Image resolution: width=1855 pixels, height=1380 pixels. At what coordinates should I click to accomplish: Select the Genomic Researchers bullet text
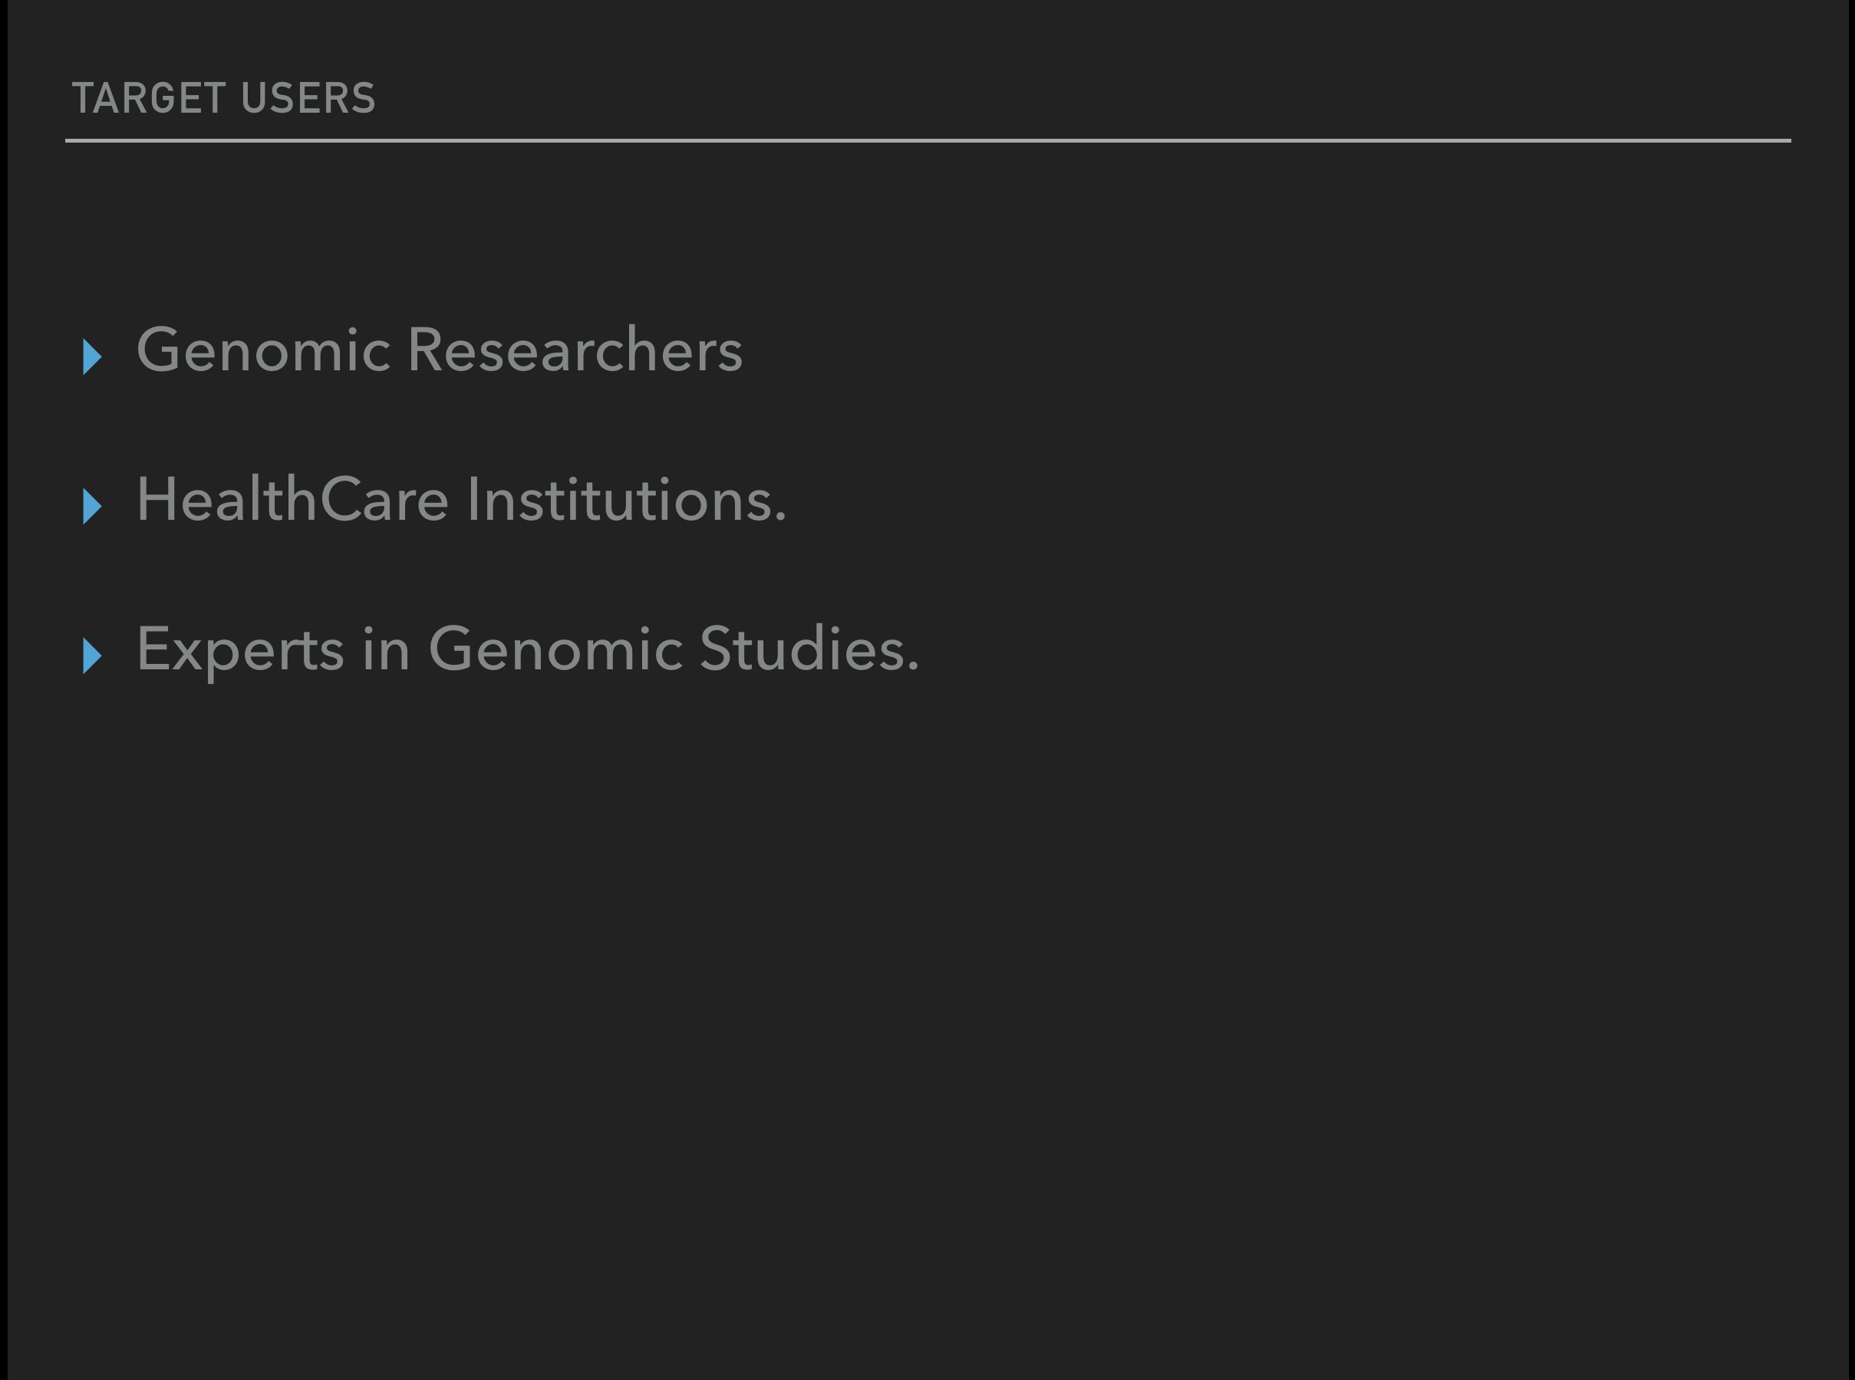pos(439,351)
